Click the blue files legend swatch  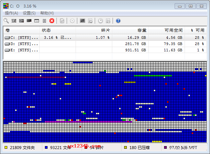click(x=46, y=147)
